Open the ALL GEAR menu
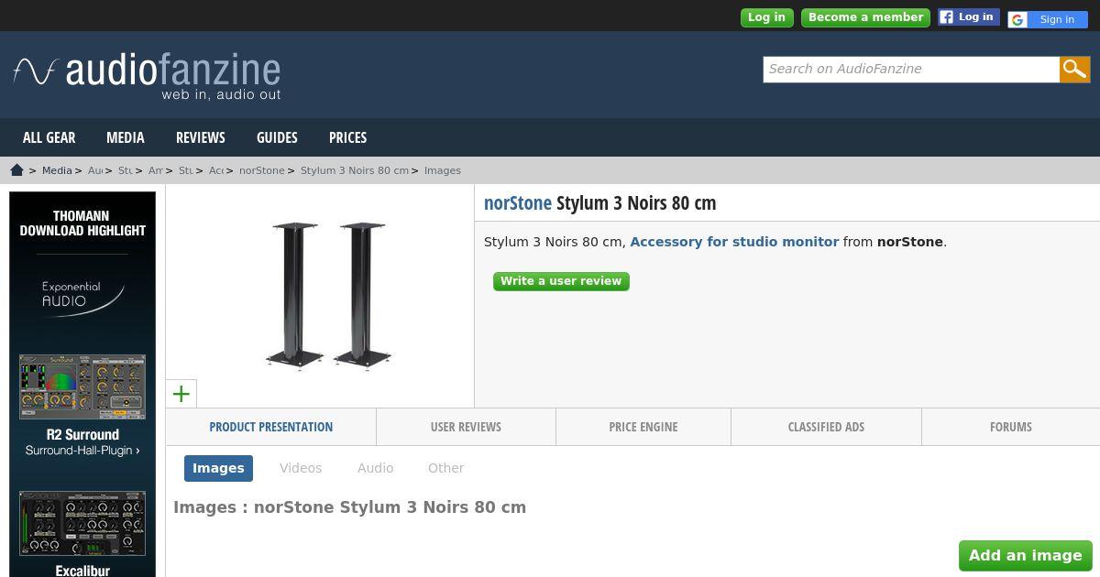Image resolution: width=1100 pixels, height=577 pixels. (49, 137)
